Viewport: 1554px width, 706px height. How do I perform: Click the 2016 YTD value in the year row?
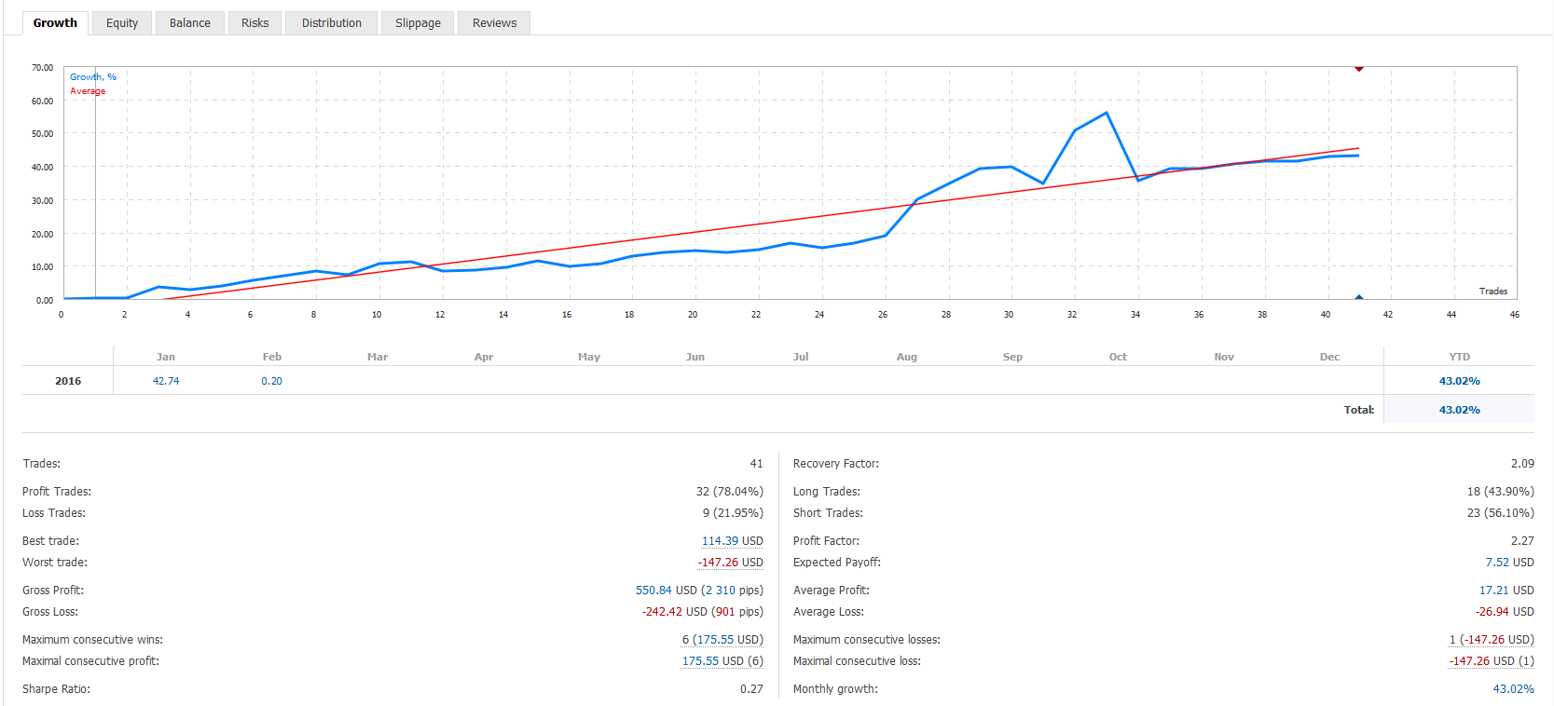point(1459,381)
